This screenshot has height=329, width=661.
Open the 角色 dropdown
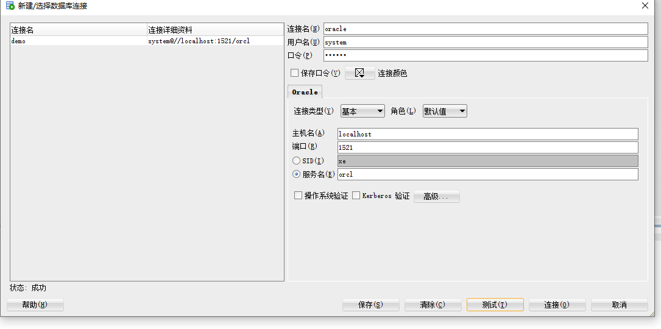(445, 111)
